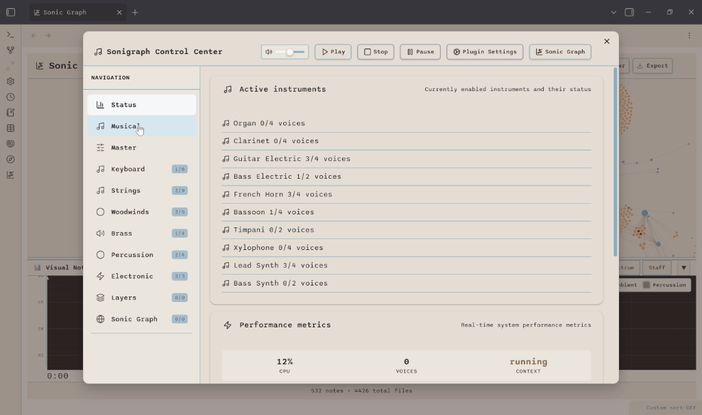Screen dimensions: 702x415
Task: Toggle the Percussion legend swatch in background
Action: pyautogui.click(x=646, y=285)
